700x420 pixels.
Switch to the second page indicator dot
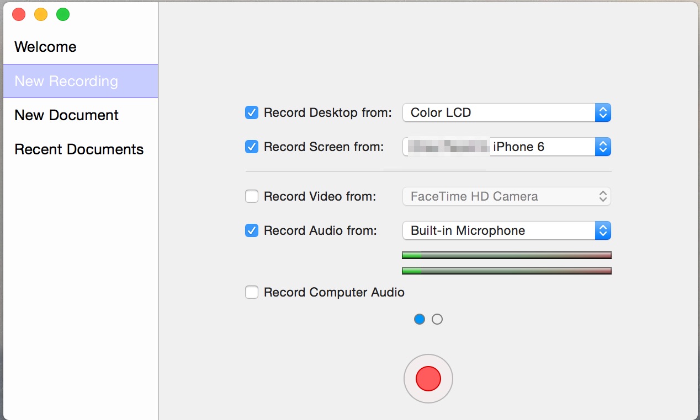coord(437,319)
